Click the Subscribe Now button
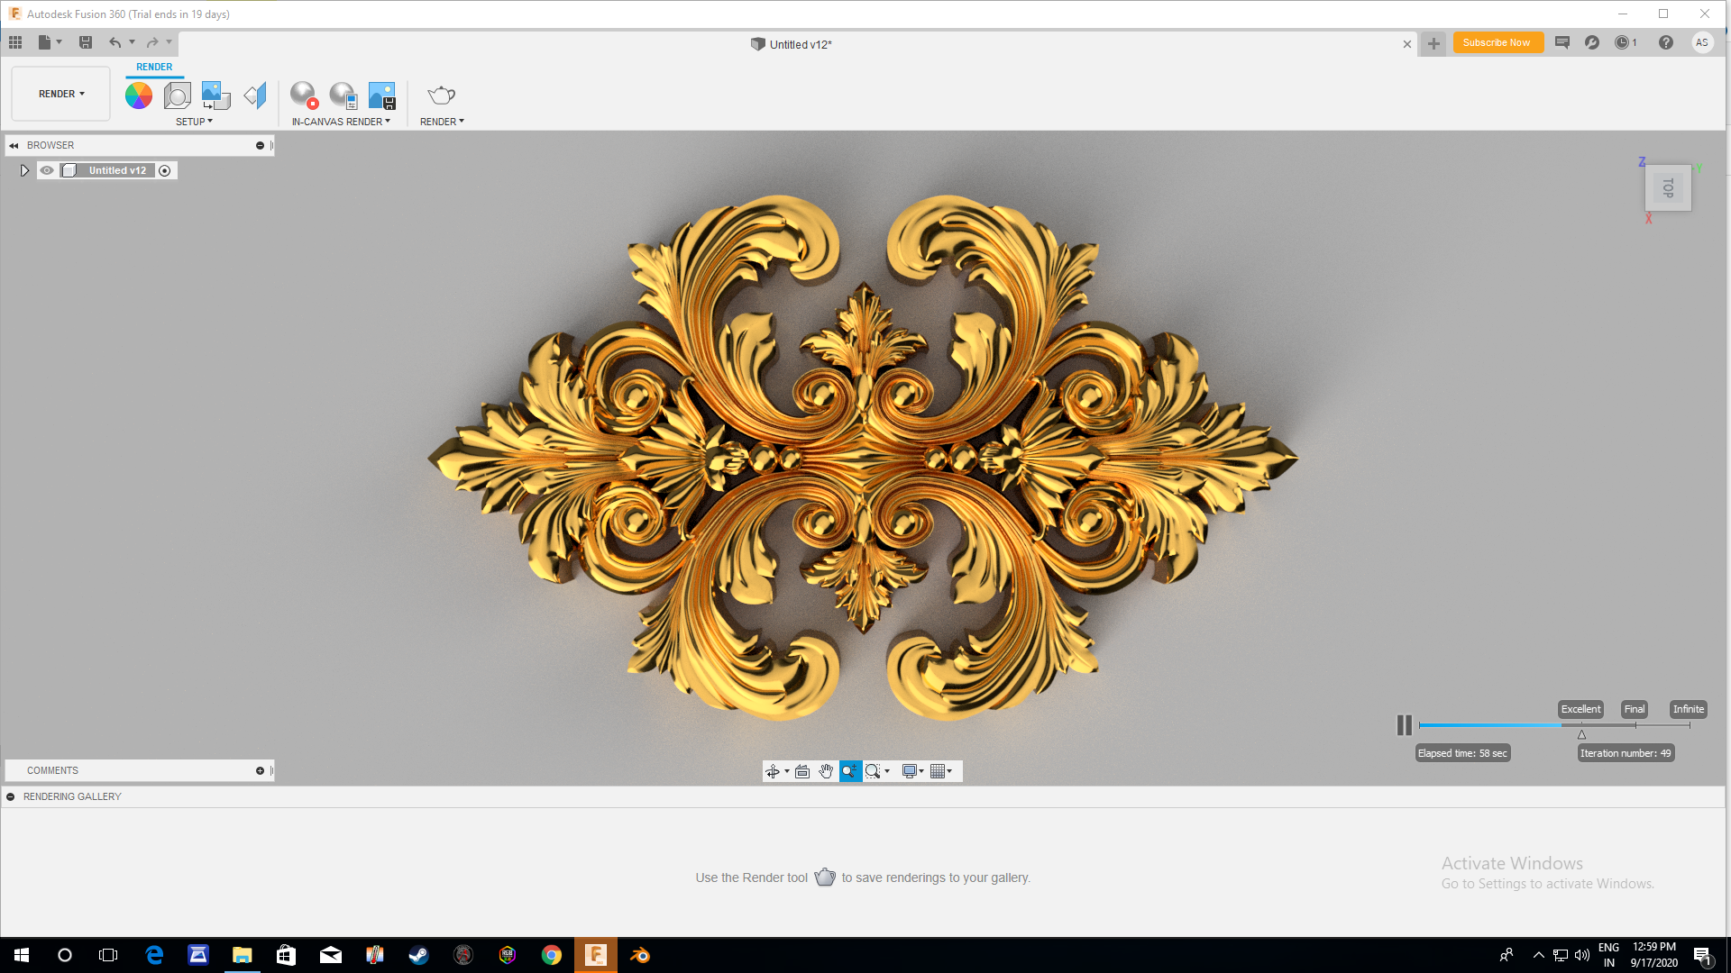Viewport: 1731px width, 973px height. point(1497,42)
